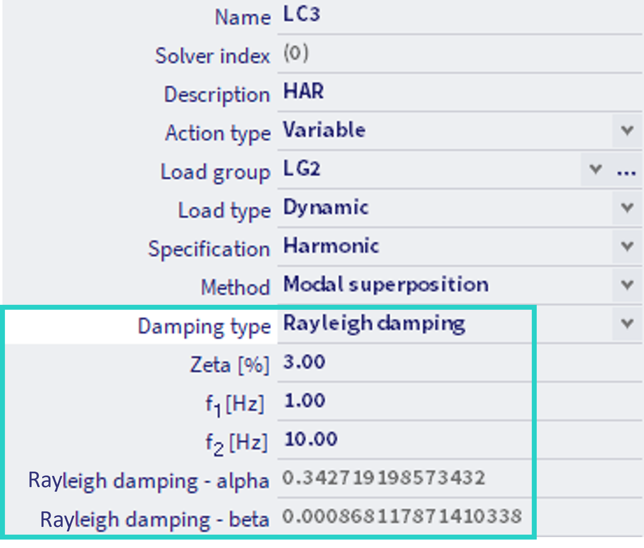
Task: Select the Rayleigh damping alpha value
Action: pos(380,478)
